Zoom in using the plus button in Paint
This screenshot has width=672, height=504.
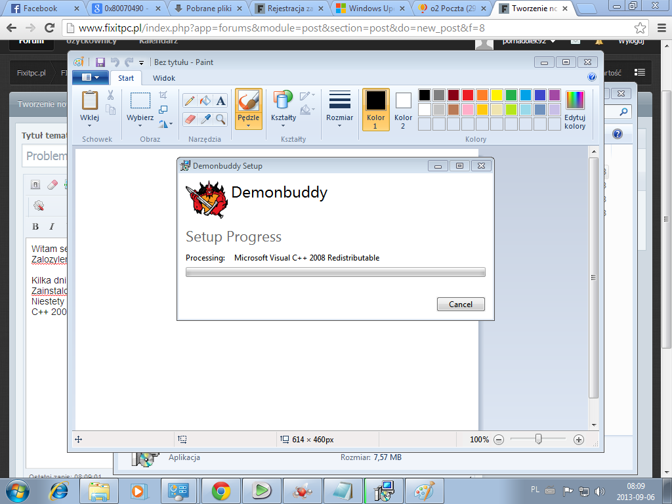(x=579, y=440)
